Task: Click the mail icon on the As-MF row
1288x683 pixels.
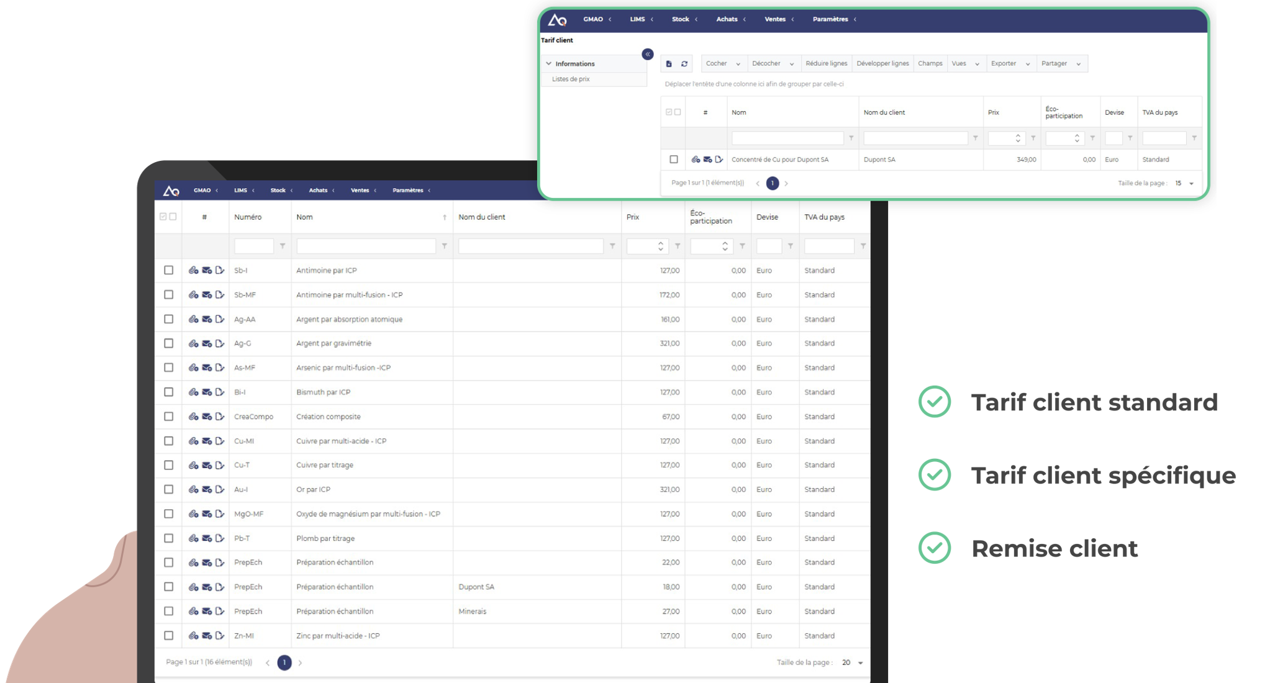Action: [207, 368]
